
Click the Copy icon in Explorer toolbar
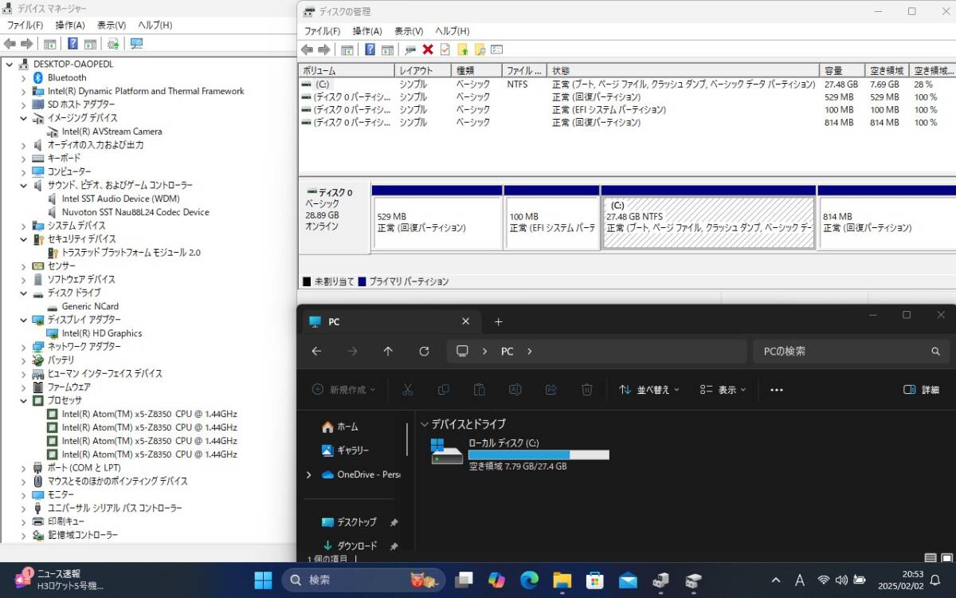pyautogui.click(x=444, y=390)
